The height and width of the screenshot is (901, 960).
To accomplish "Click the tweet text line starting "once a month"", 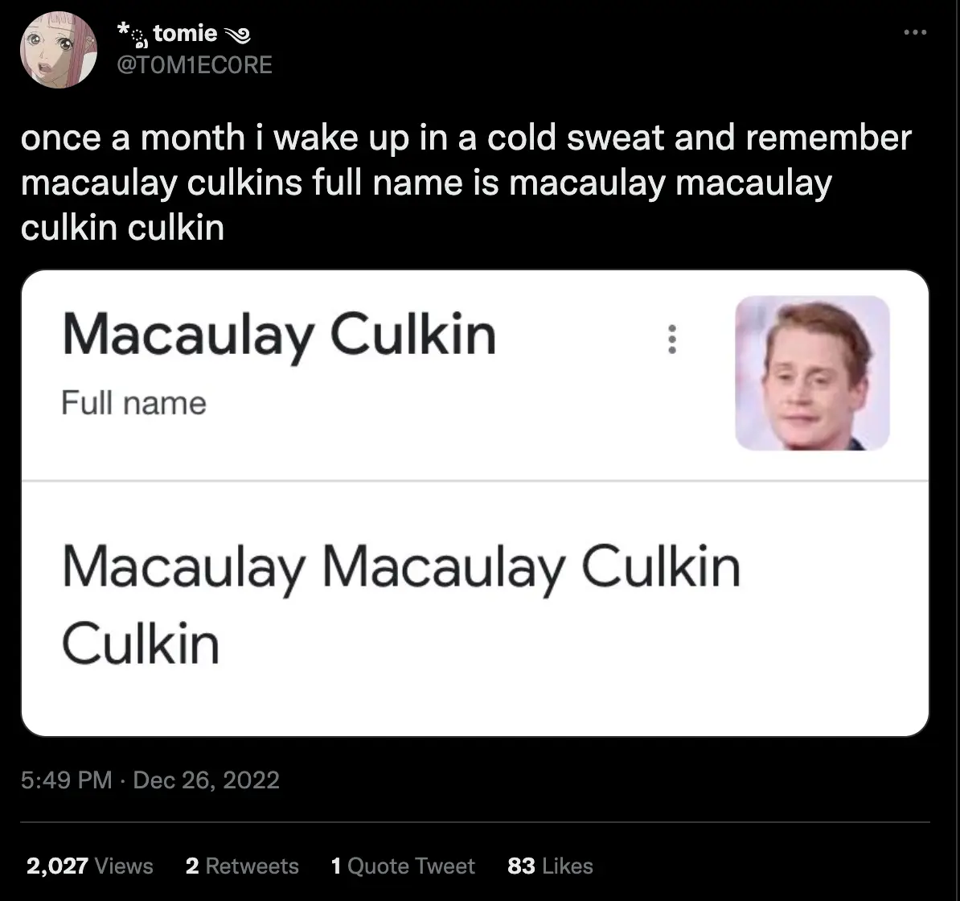I will point(466,138).
